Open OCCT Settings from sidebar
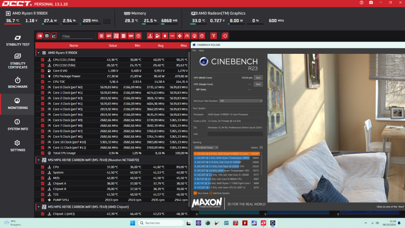 pos(17,146)
